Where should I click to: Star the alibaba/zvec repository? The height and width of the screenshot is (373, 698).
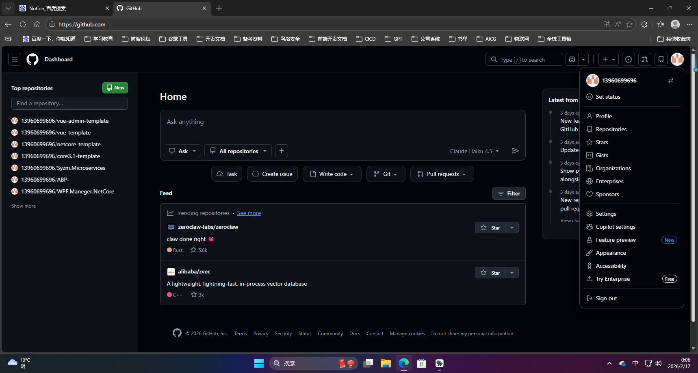tap(490, 273)
